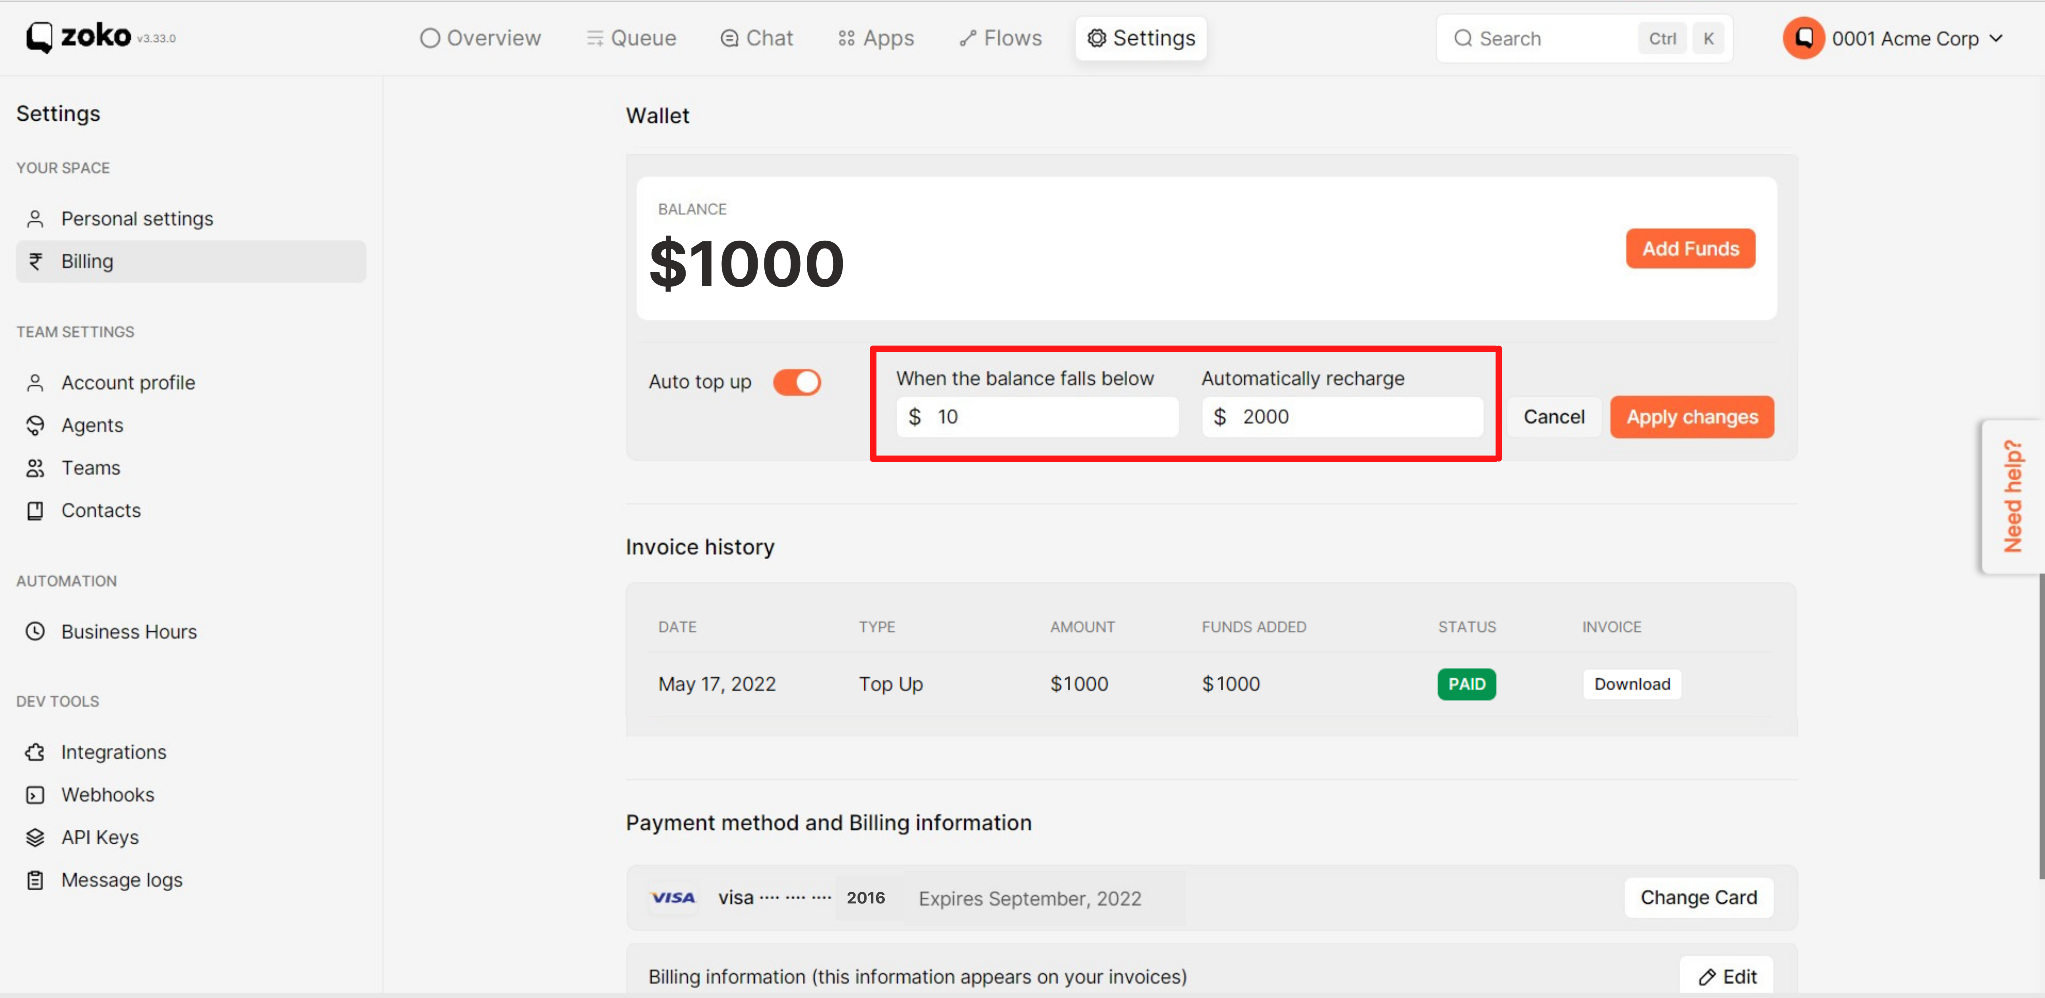Click the Integrations puzzle icon
The width and height of the screenshot is (2045, 998).
[x=35, y=752]
